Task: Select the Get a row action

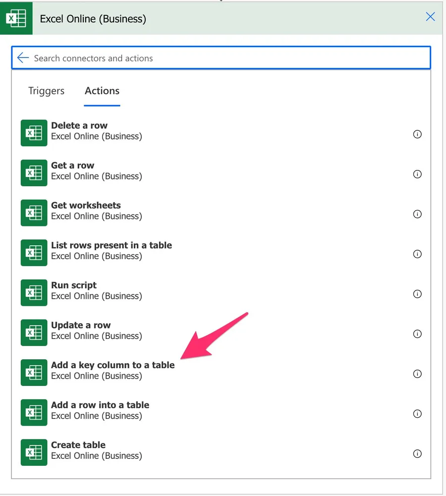Action: pyautogui.click(x=72, y=165)
